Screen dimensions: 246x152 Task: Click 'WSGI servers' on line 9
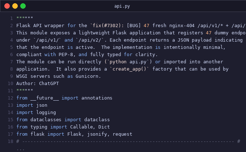click(33, 76)
